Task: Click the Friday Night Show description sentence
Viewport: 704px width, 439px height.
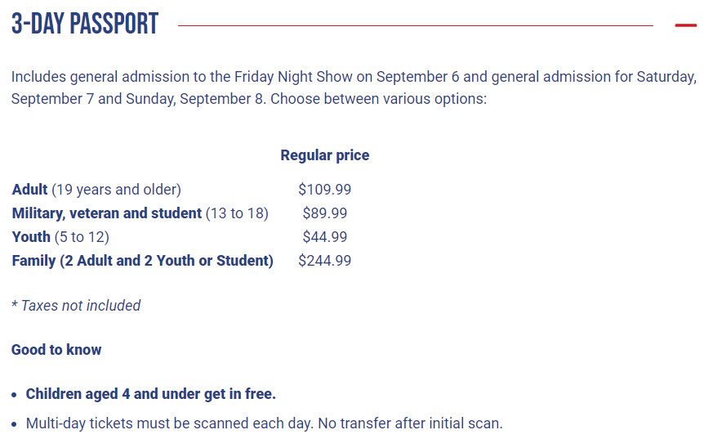Action: [x=354, y=87]
